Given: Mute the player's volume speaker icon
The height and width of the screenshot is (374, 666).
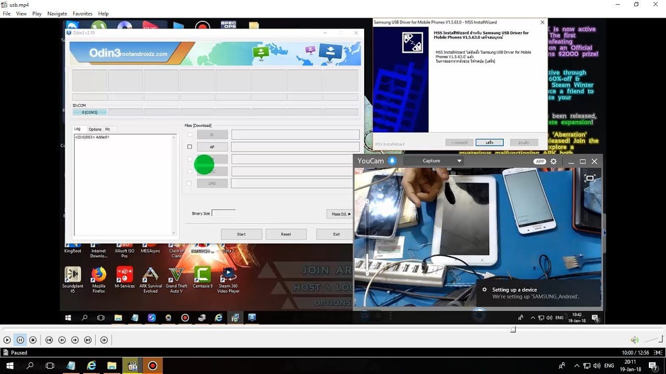Looking at the screenshot, I should click(x=634, y=340).
